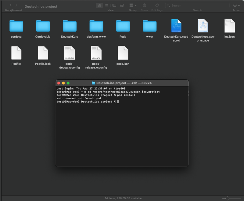The image size is (244, 201).
Task: Switch Finder to icon view
Action: [x=99, y=5]
